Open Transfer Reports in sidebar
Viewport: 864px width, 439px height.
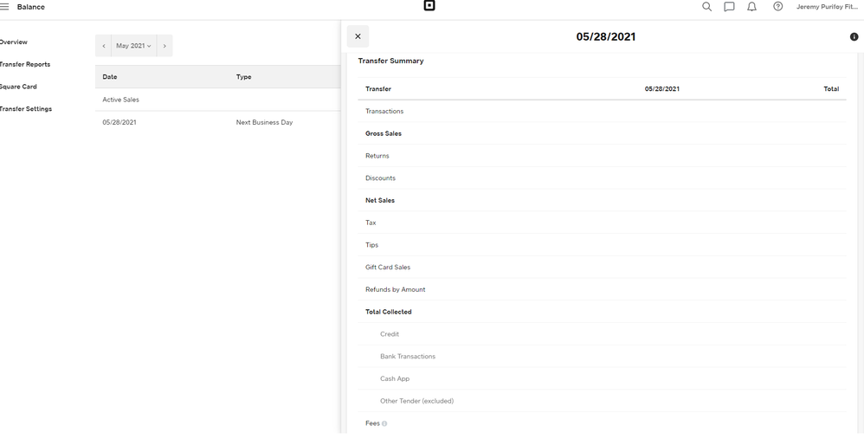coord(25,64)
